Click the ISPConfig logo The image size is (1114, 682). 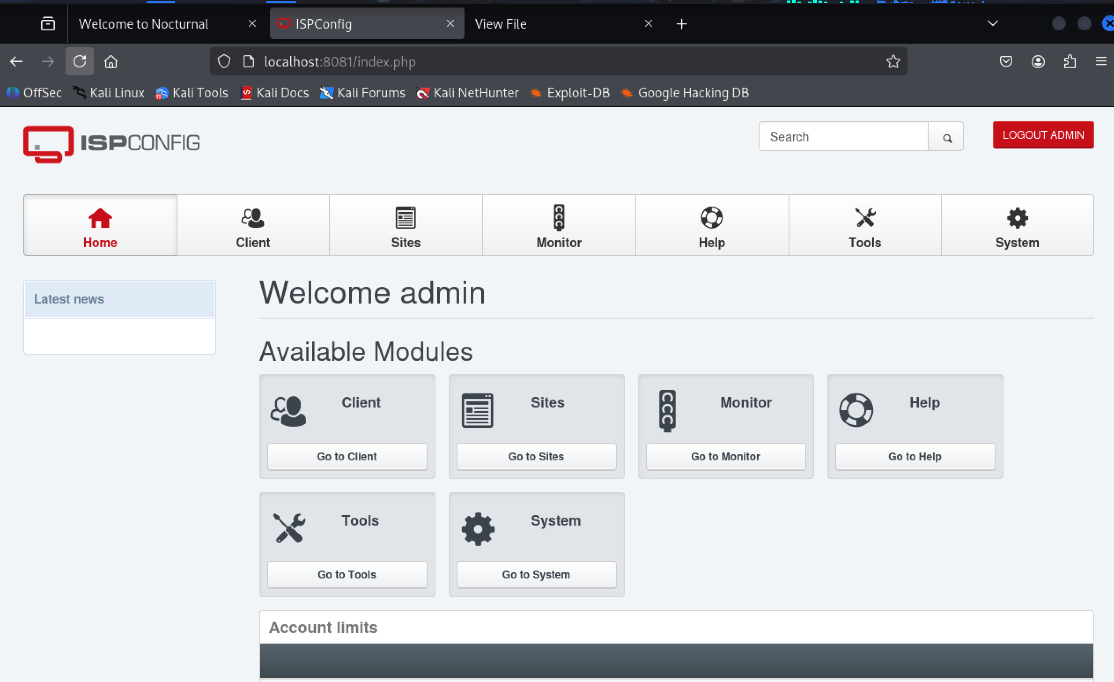[x=112, y=144]
